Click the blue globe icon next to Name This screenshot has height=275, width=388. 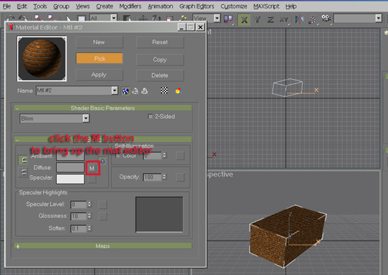click(x=125, y=91)
